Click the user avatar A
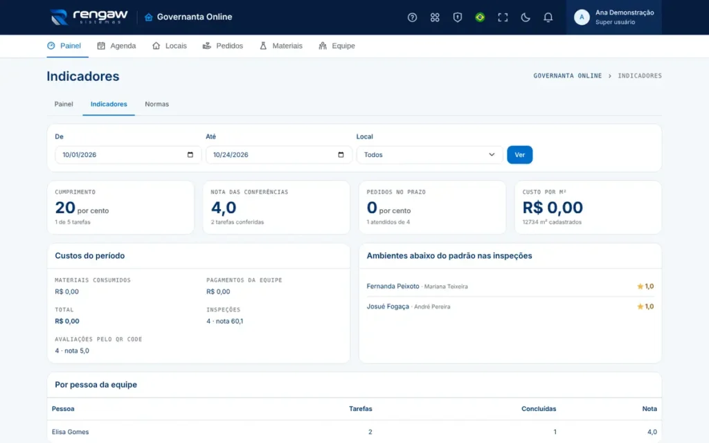 pyautogui.click(x=582, y=17)
